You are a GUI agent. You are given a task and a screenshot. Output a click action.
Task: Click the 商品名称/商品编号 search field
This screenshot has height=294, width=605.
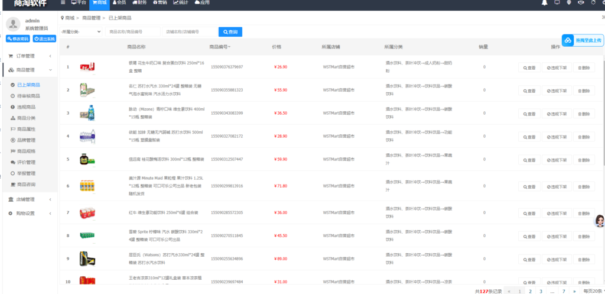(134, 32)
